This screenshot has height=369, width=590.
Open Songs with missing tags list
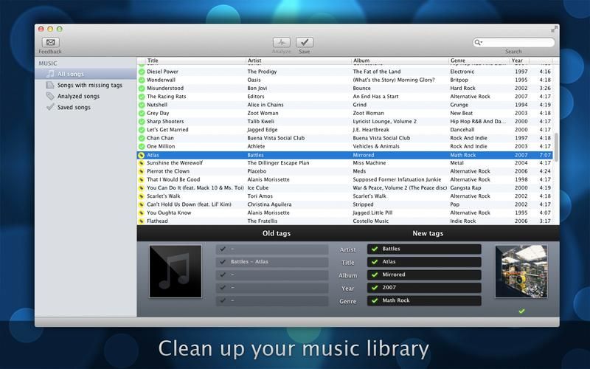tap(89, 85)
